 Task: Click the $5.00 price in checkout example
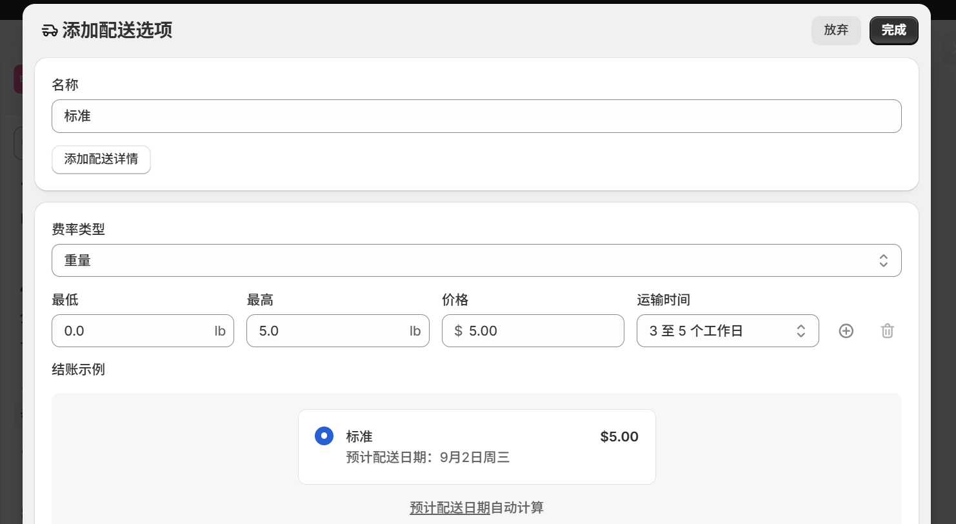pos(619,437)
